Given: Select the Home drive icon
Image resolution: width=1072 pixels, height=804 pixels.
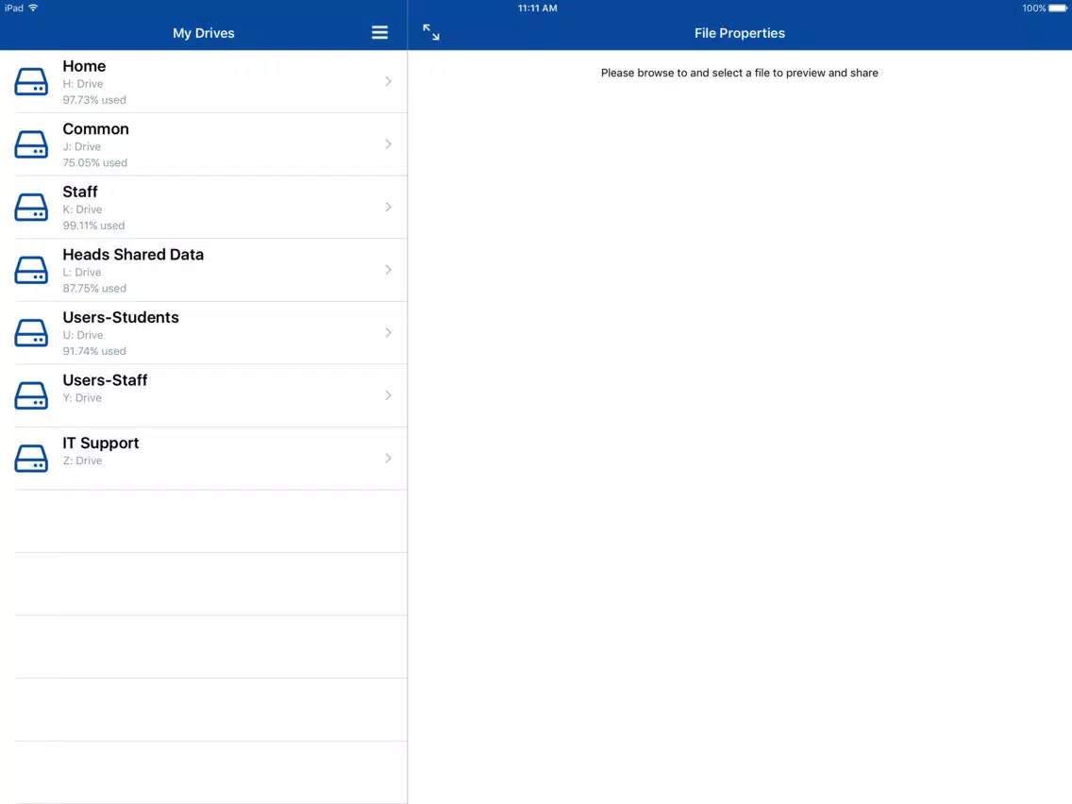Looking at the screenshot, I should point(31,81).
